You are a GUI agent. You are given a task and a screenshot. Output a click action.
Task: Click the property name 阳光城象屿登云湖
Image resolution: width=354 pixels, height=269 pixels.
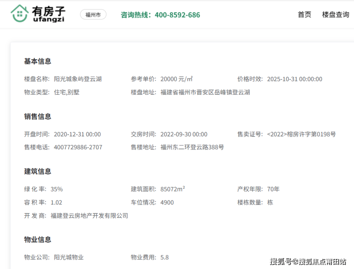[x=77, y=79]
